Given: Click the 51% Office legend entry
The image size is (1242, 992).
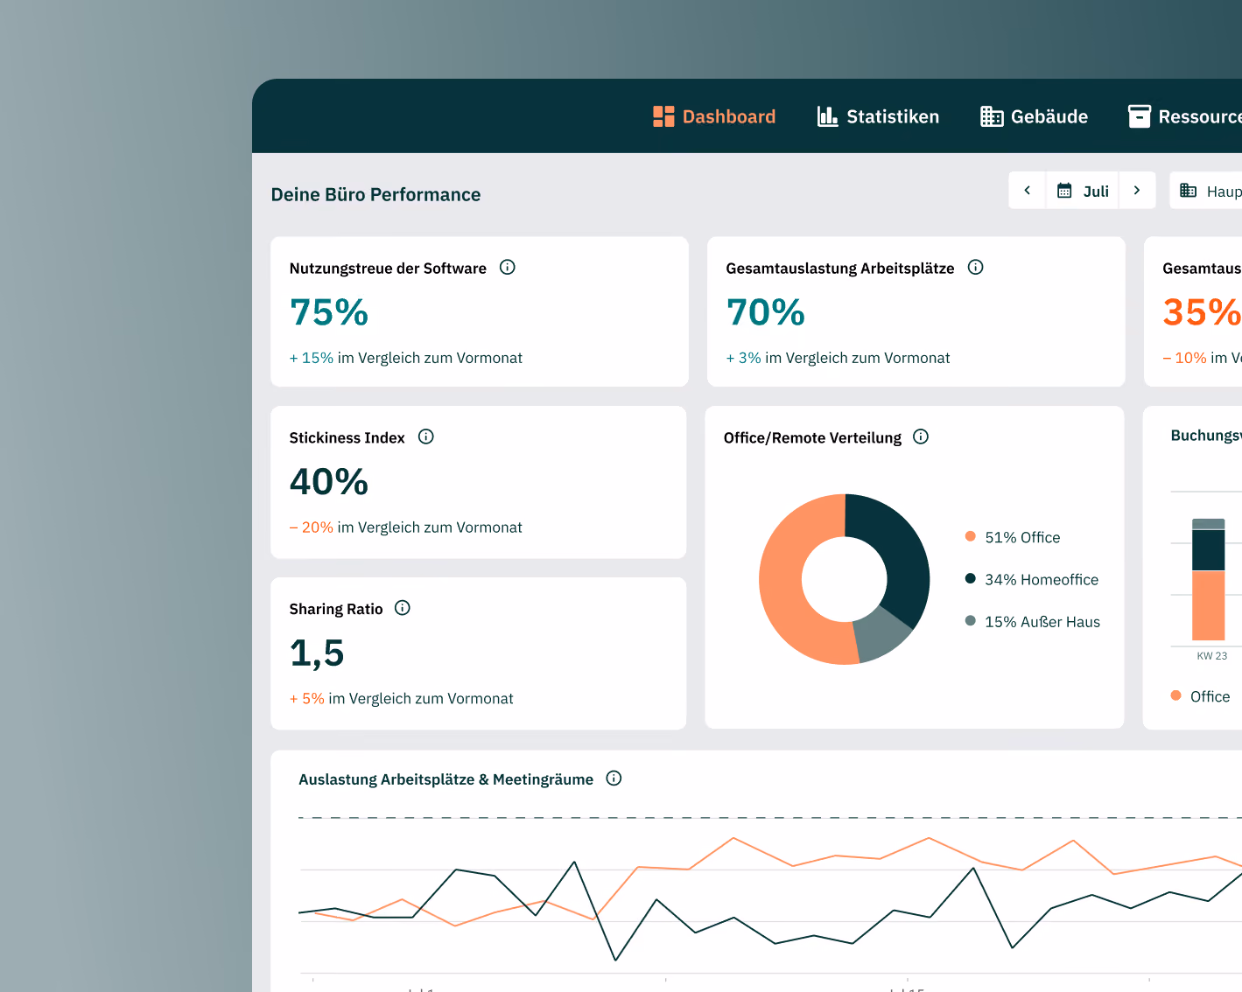Looking at the screenshot, I should (1013, 537).
